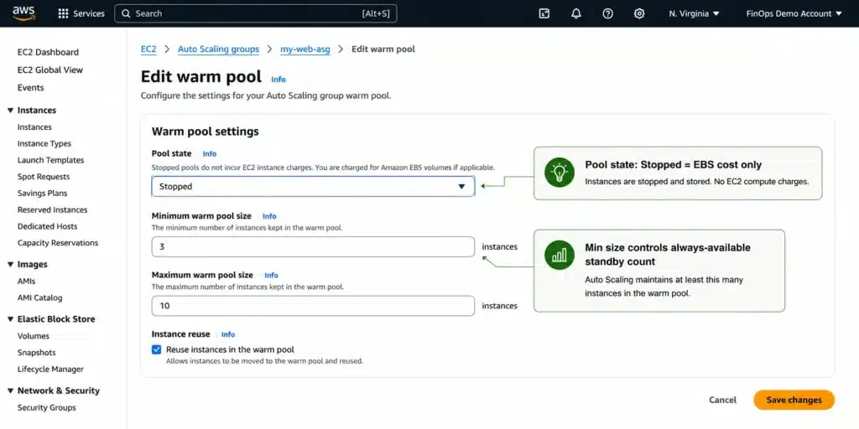859x429 pixels.
Task: Open AMIs in sidebar
Action: pos(26,282)
